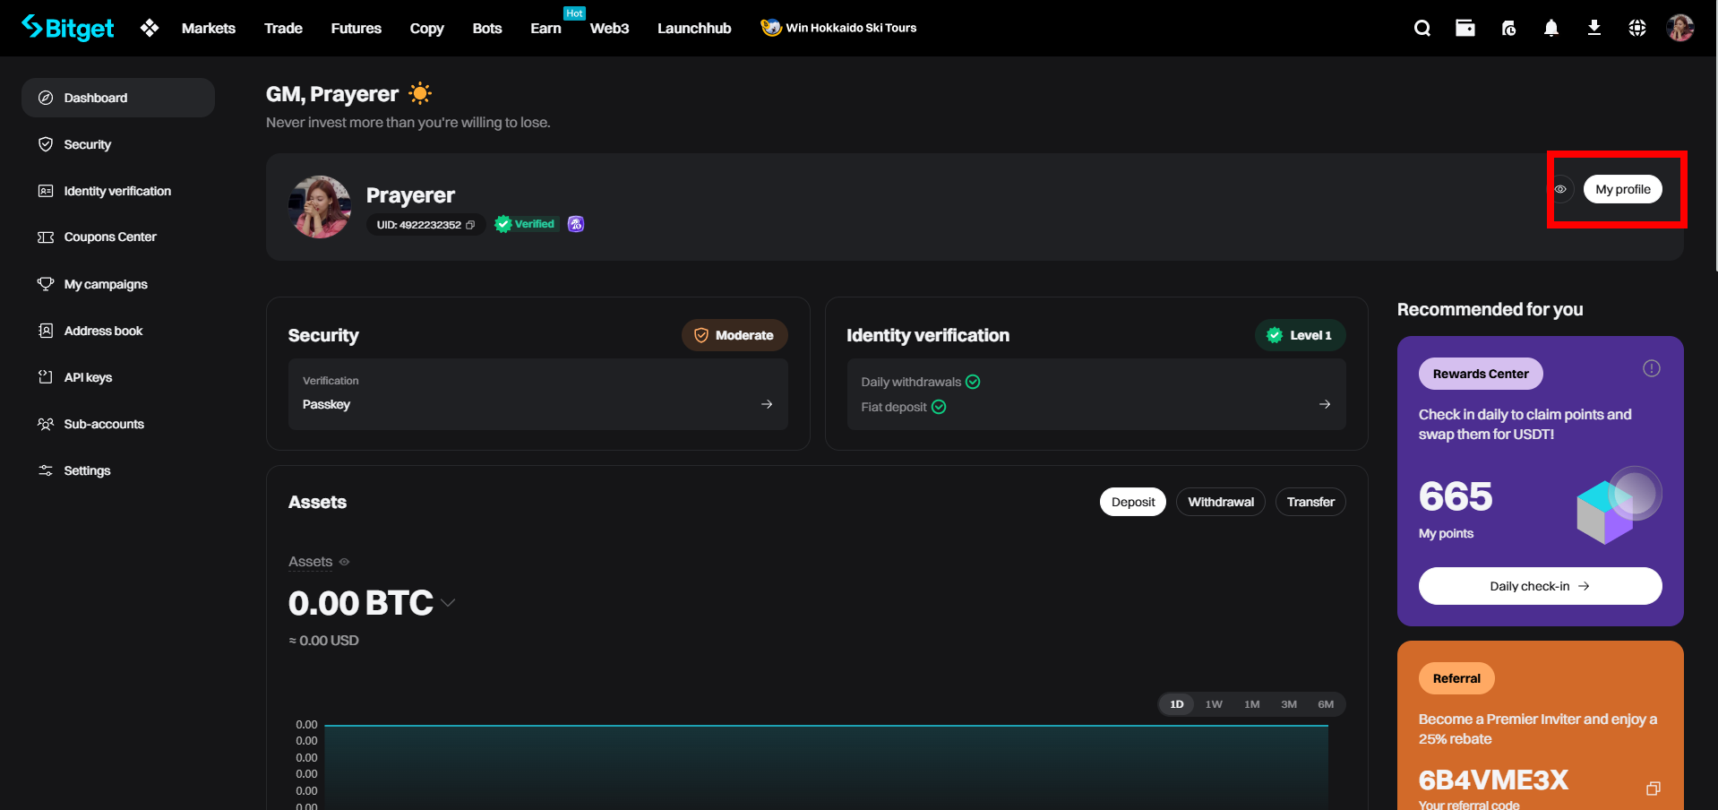Click the My profile button
The height and width of the screenshot is (810, 1718).
click(1623, 189)
